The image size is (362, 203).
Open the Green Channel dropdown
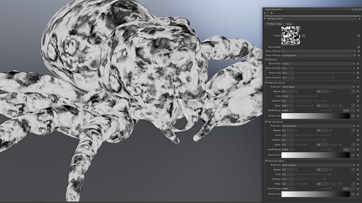319,51
